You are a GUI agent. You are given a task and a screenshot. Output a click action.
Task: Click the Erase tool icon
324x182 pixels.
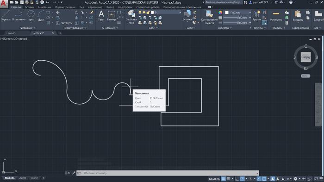92,13
